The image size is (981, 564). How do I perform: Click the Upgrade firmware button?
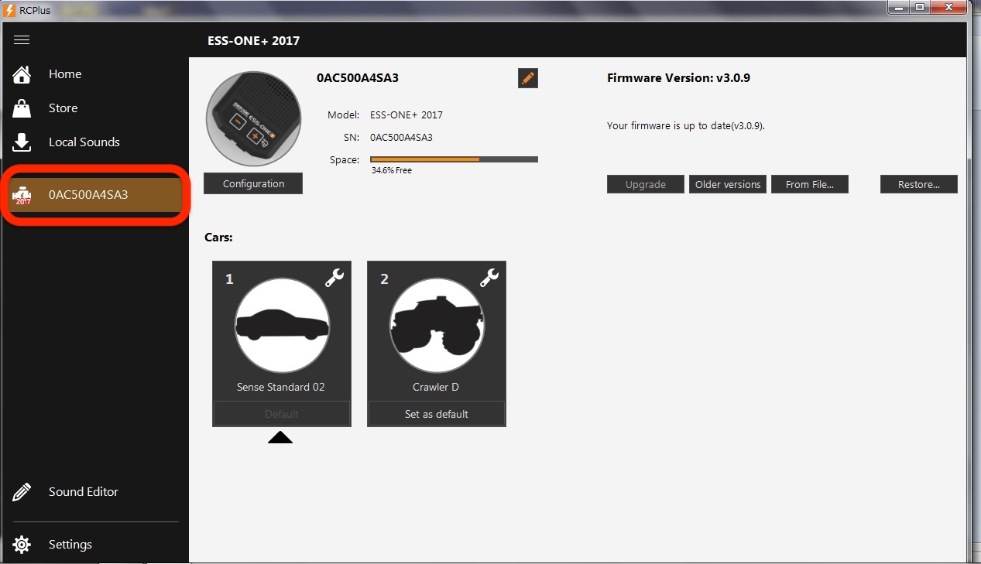click(x=645, y=184)
